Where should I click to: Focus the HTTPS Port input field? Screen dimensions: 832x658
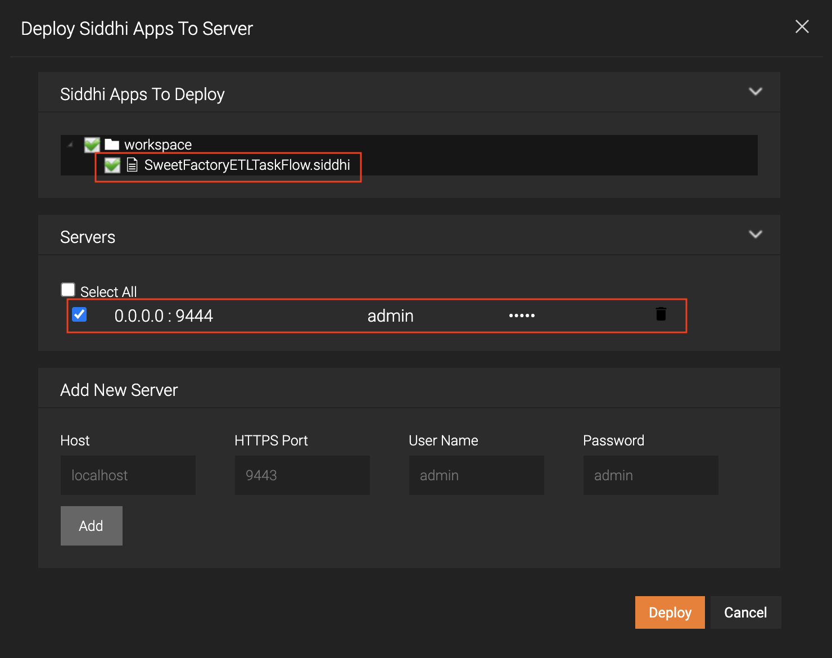(x=302, y=475)
